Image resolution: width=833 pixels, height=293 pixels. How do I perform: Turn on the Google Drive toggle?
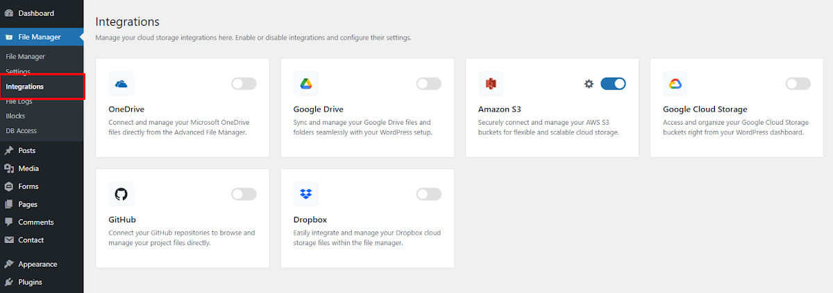click(428, 84)
